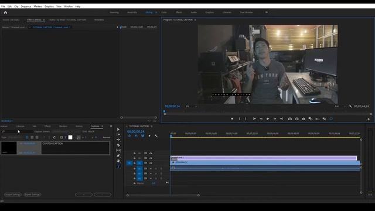375x211 pixels.
Task: Open the Graphics menu
Action: (x=49, y=6)
